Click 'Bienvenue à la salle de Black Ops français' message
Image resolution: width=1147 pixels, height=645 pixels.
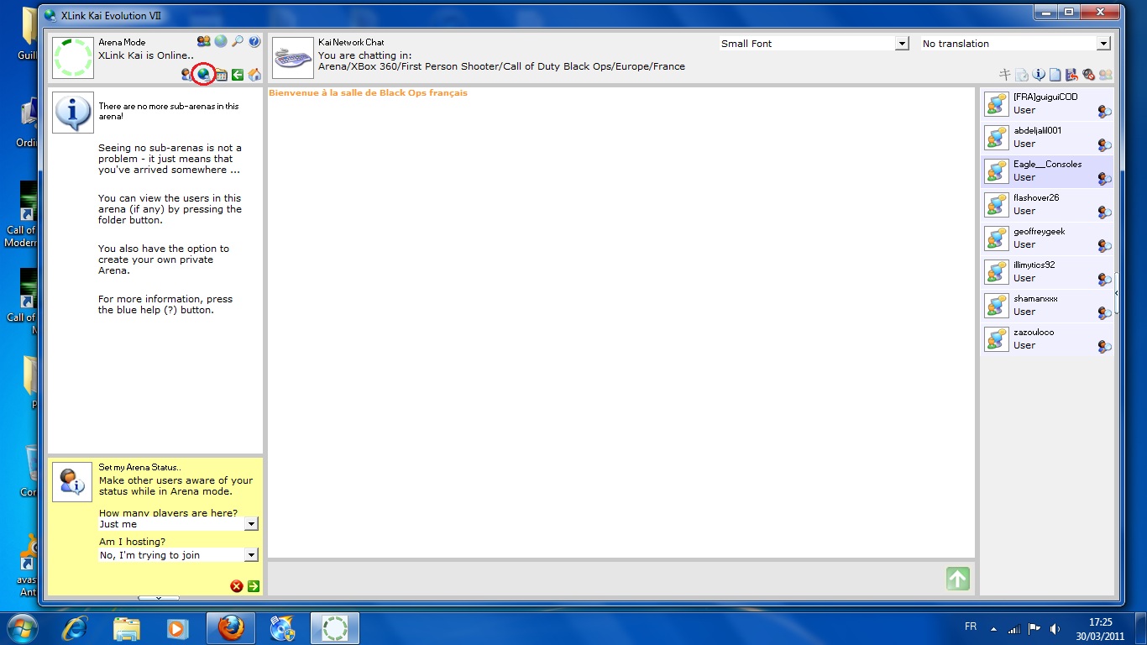coord(368,93)
